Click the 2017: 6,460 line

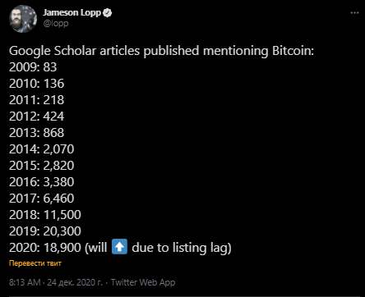(42, 199)
